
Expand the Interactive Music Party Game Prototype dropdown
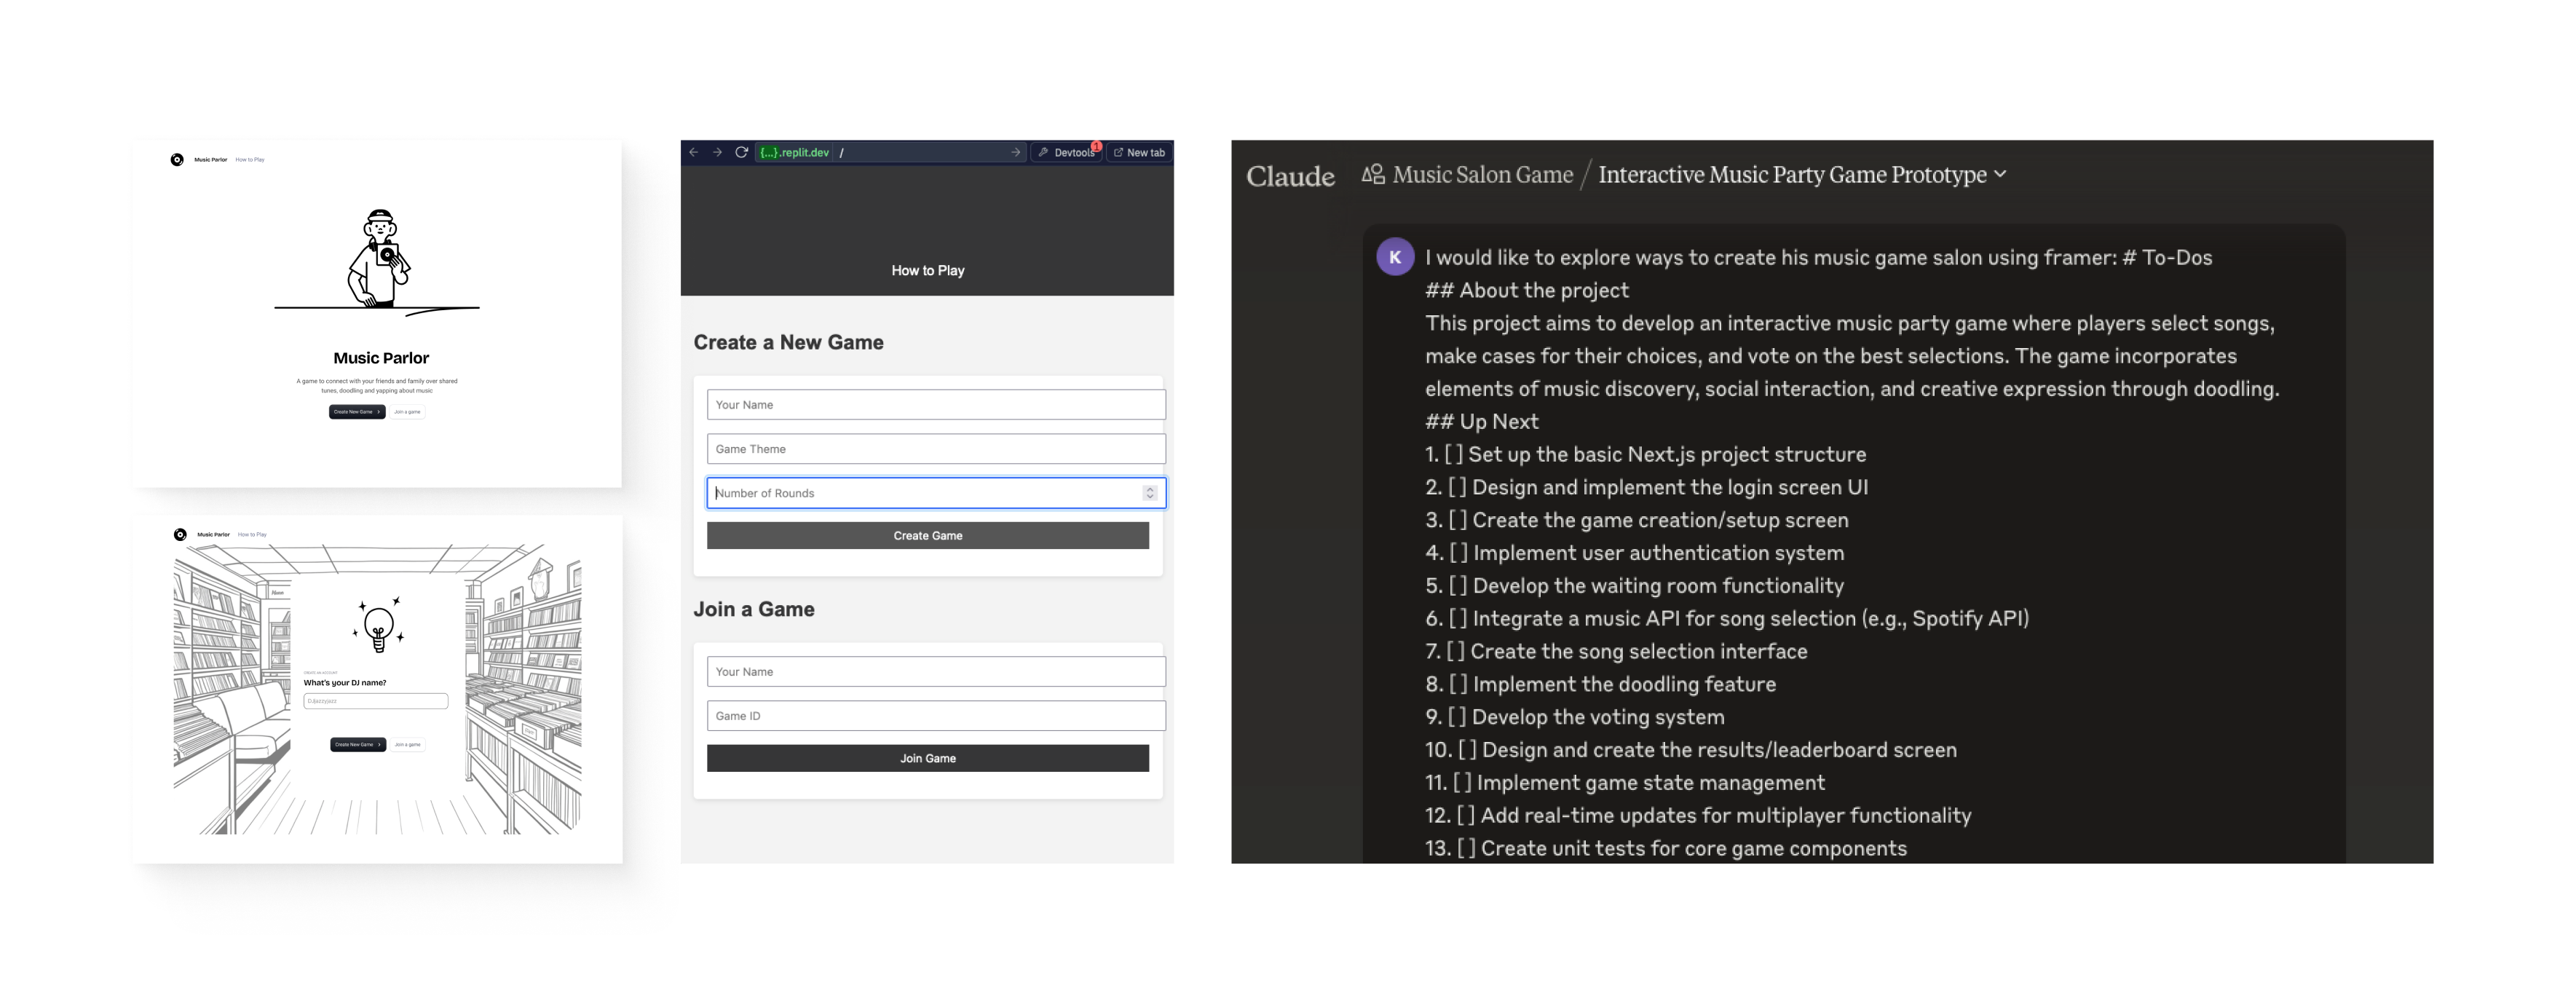tap(1999, 174)
